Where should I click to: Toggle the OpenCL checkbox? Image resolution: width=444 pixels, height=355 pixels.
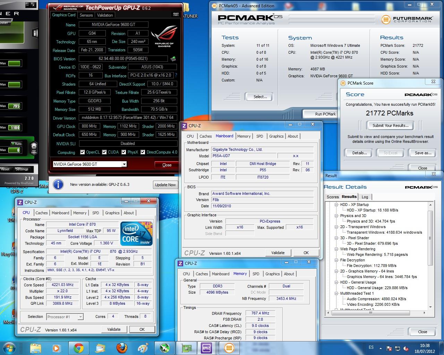[82, 152]
